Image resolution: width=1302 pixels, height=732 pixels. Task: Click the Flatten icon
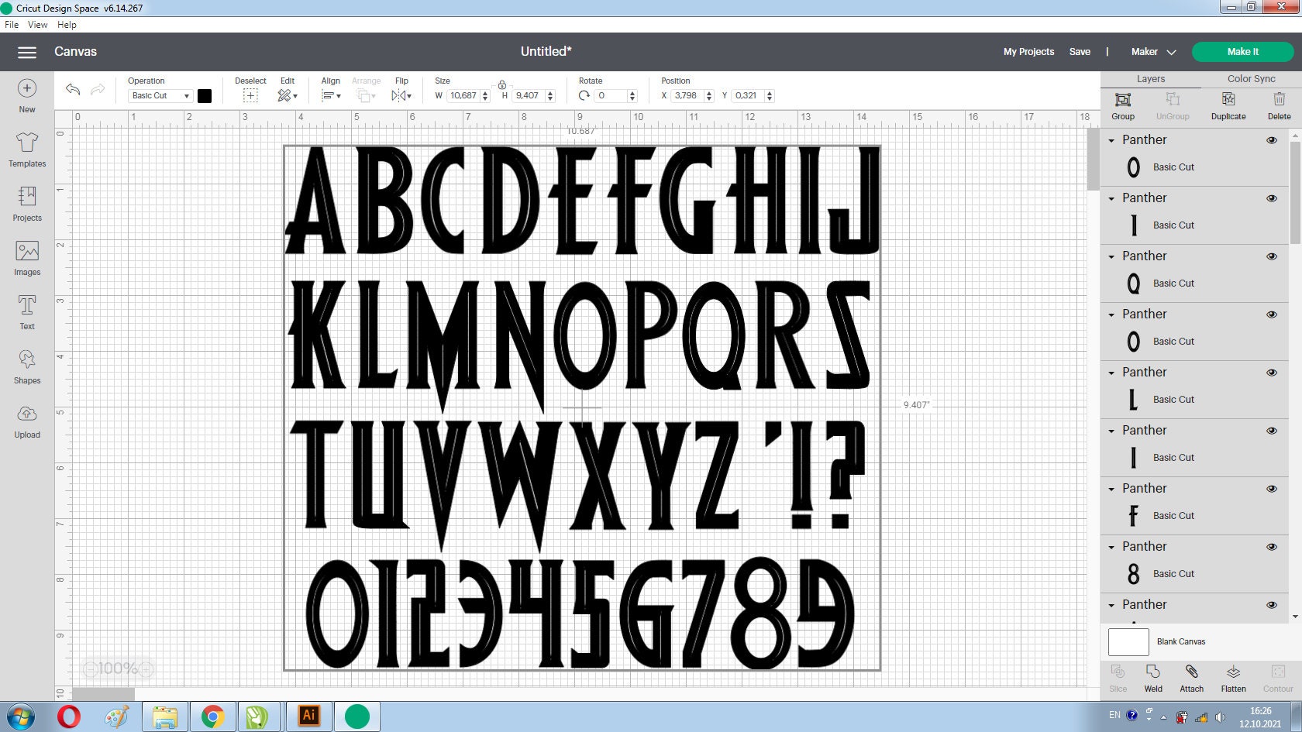click(x=1234, y=678)
